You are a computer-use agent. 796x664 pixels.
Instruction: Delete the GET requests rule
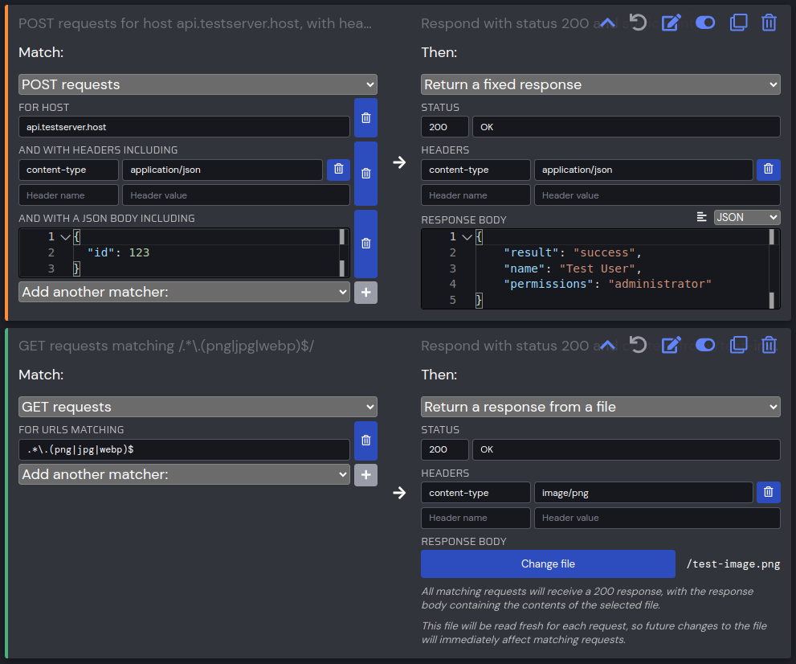(x=769, y=345)
